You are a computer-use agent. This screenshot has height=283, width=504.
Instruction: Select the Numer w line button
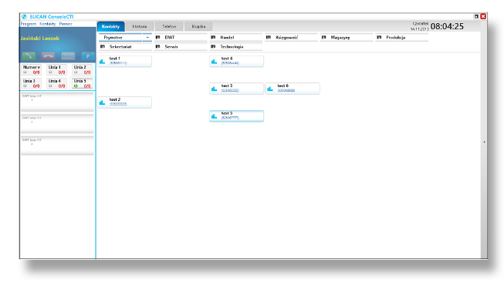32,69
